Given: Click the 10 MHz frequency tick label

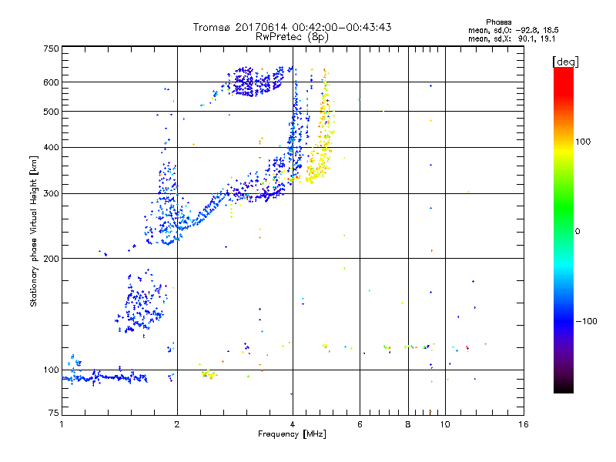Looking at the screenshot, I should pos(445,424).
